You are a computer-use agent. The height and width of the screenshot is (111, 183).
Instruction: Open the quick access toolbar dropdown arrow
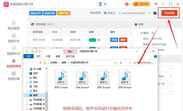[40, 51]
